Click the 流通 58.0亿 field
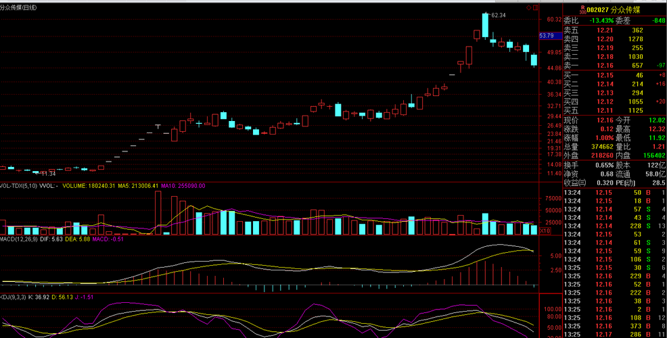This screenshot has width=667, height=338. (x=640, y=174)
